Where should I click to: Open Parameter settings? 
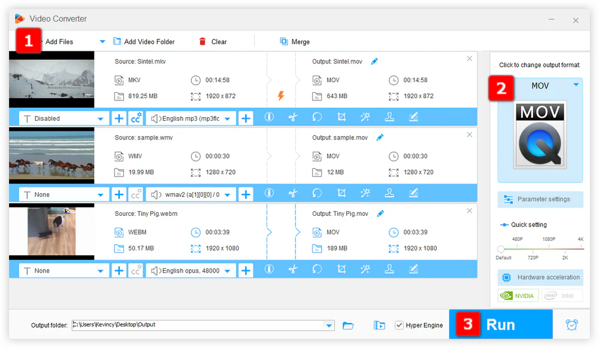[540, 199]
